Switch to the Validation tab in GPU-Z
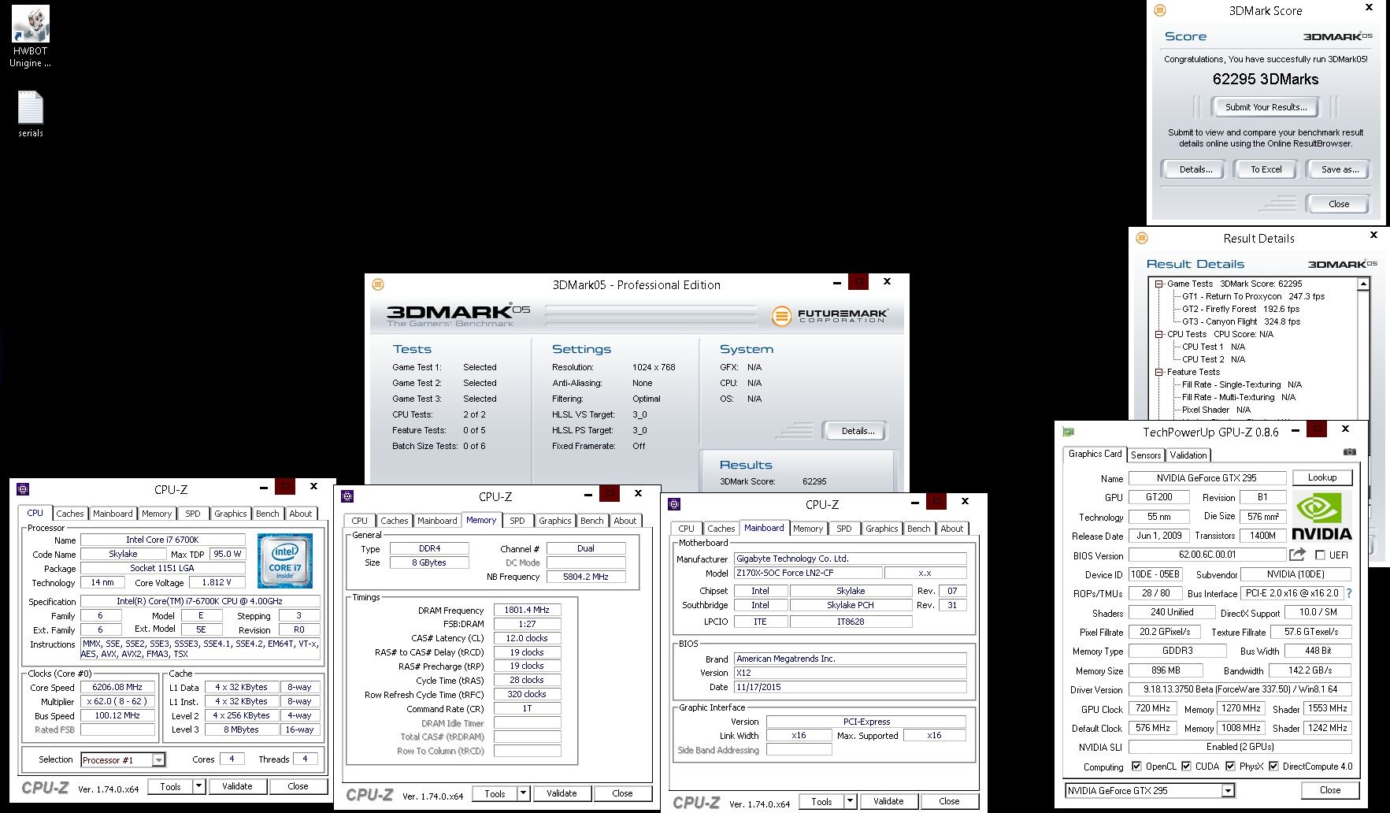Screen dimensions: 1390x813 click(x=1188, y=455)
